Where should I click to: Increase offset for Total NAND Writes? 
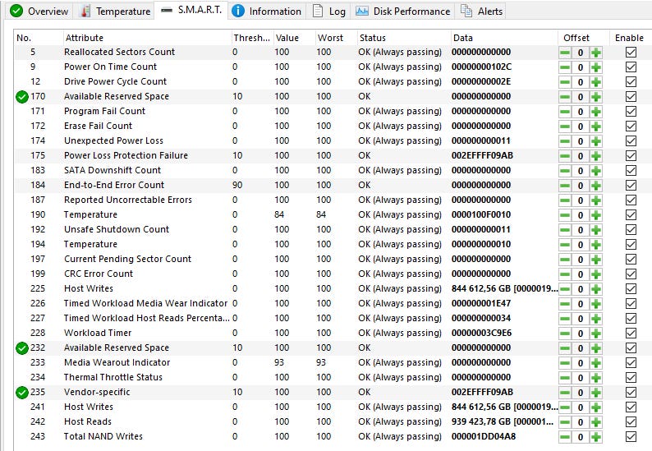tap(596, 437)
